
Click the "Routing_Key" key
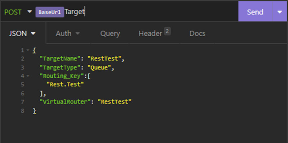(x=62, y=76)
